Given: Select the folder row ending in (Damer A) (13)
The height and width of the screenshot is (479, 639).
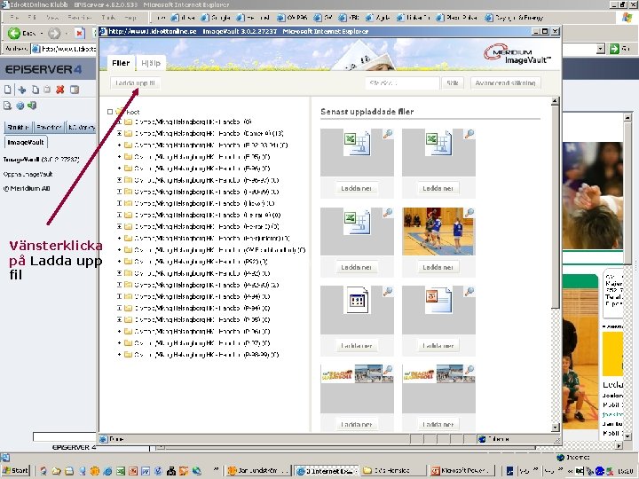Looking at the screenshot, I should (x=209, y=133).
